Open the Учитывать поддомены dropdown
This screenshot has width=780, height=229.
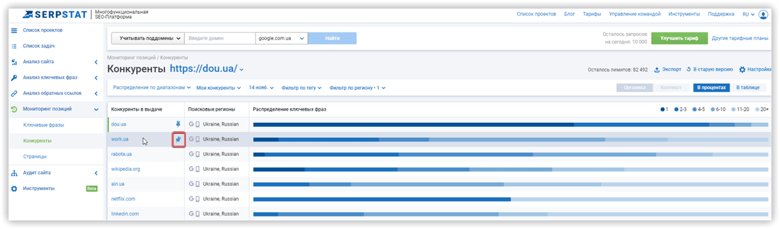click(x=148, y=38)
